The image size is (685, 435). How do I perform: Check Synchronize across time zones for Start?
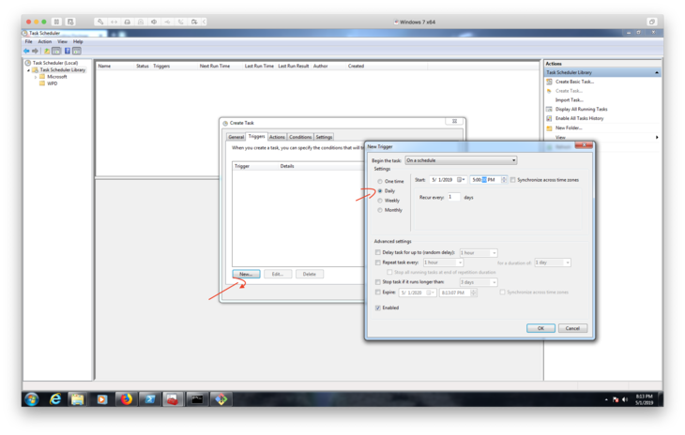512,179
